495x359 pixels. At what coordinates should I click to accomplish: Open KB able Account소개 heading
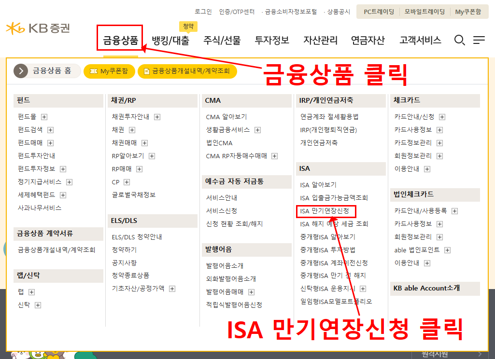[x=426, y=288]
